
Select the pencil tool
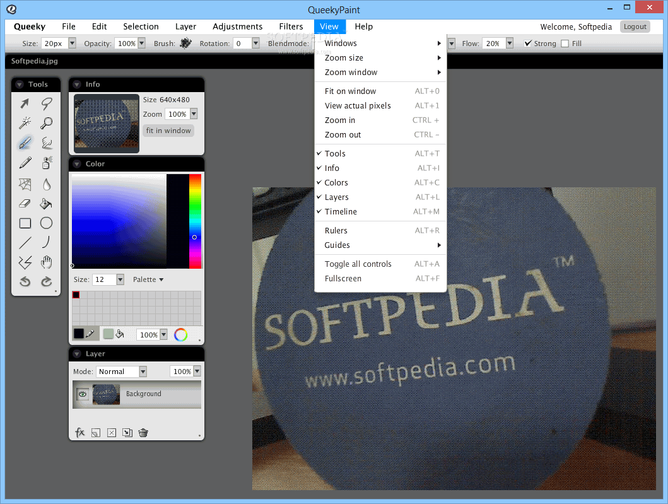(x=25, y=163)
